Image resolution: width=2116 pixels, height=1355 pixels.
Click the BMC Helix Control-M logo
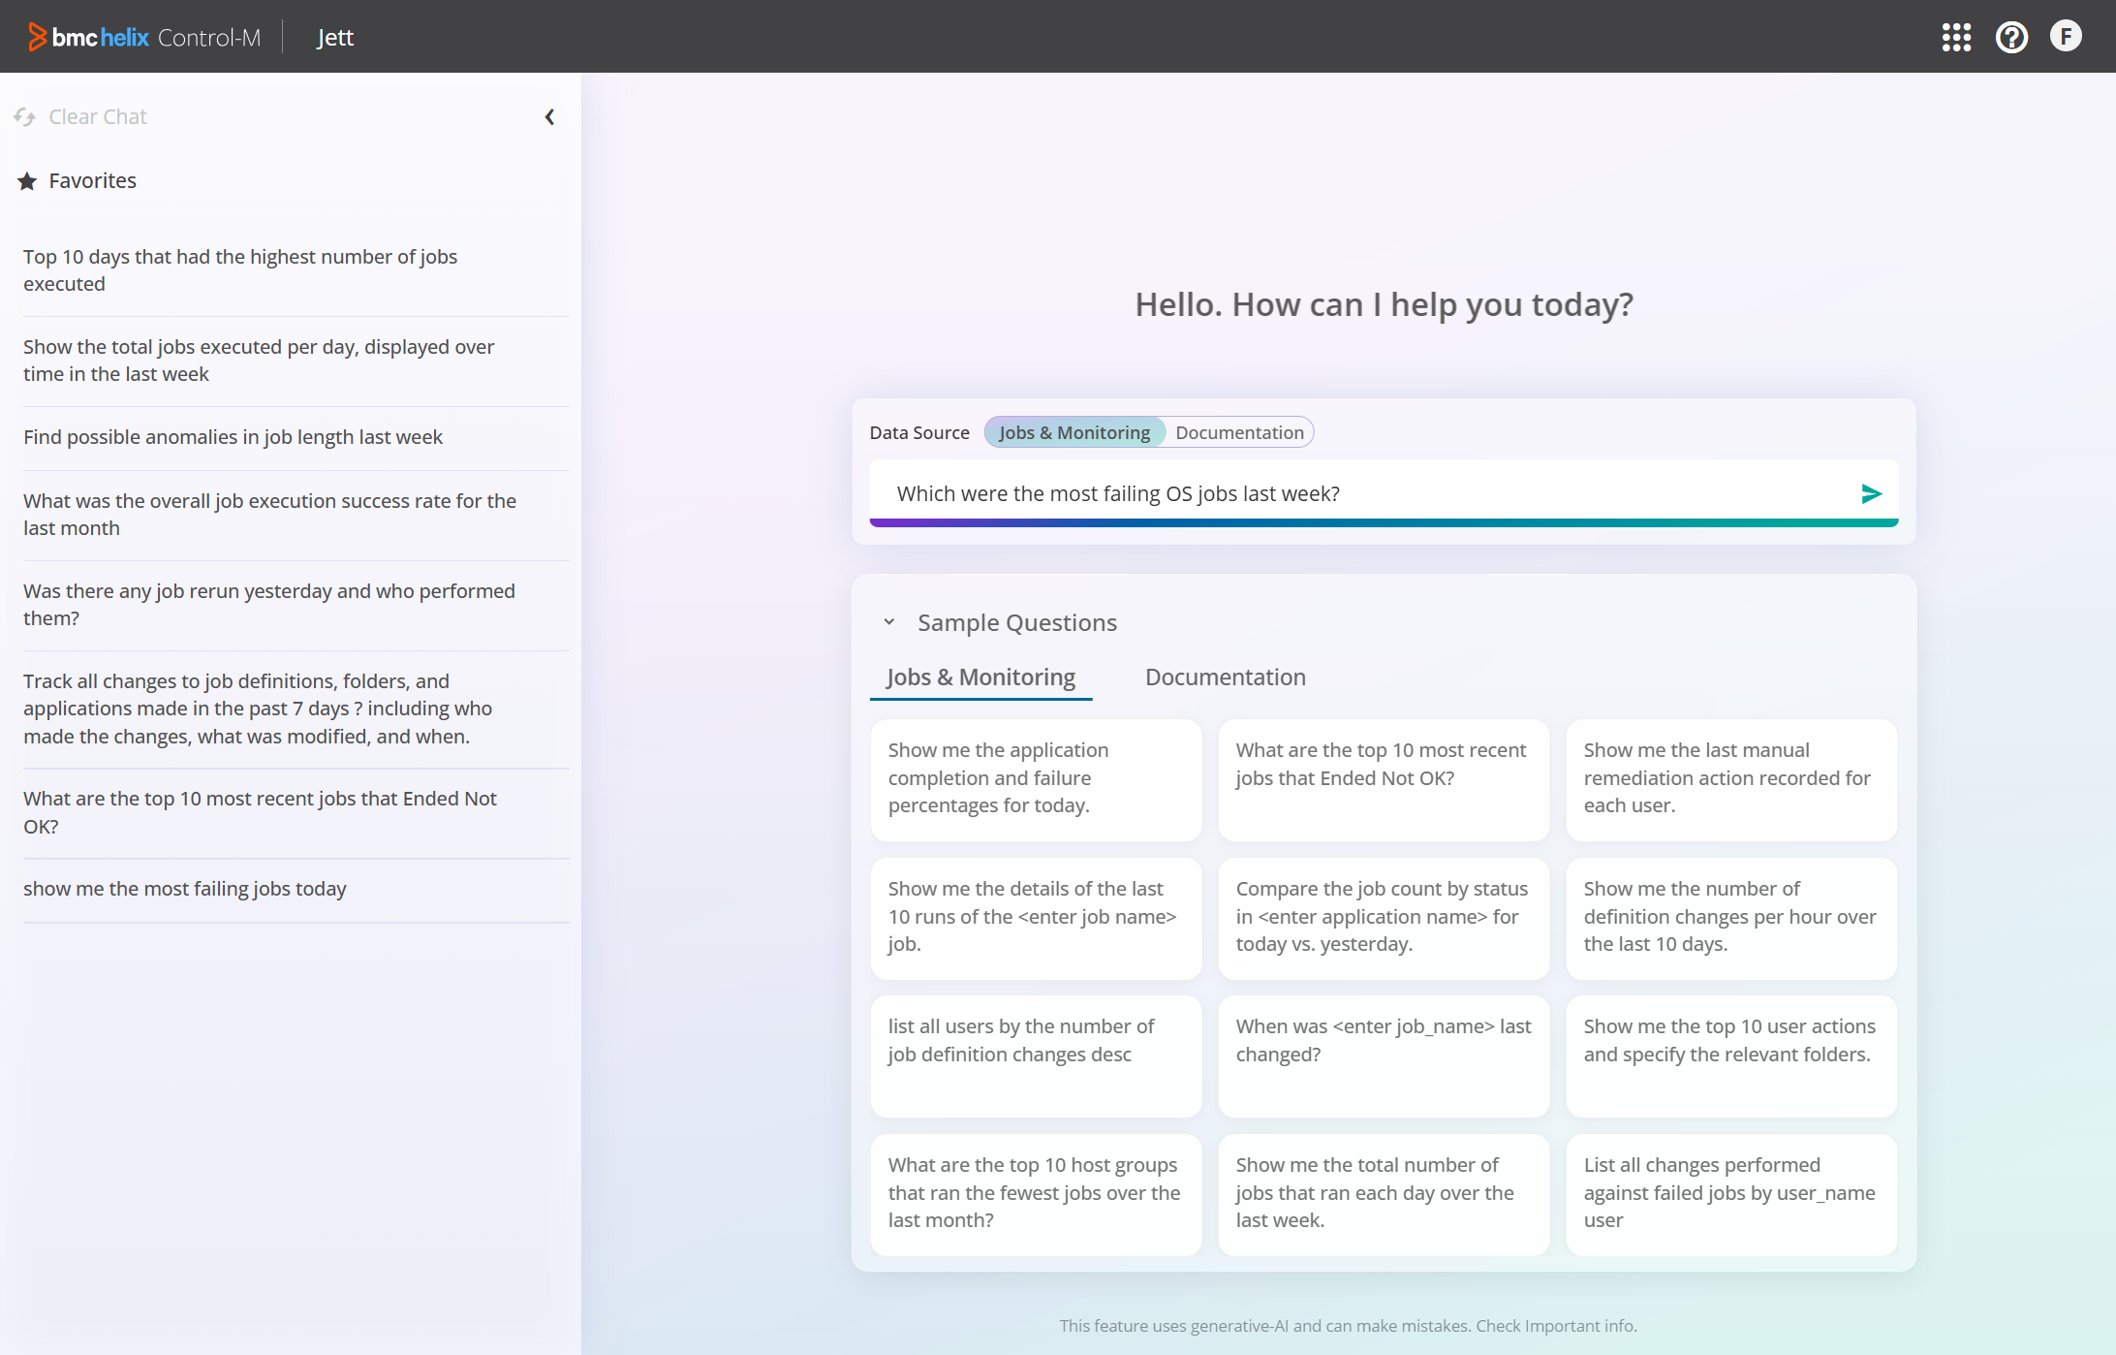click(x=145, y=37)
